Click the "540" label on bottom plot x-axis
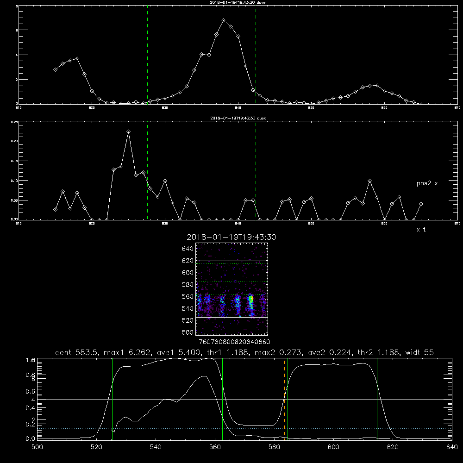This screenshot has width=463, height=463. 156,447
